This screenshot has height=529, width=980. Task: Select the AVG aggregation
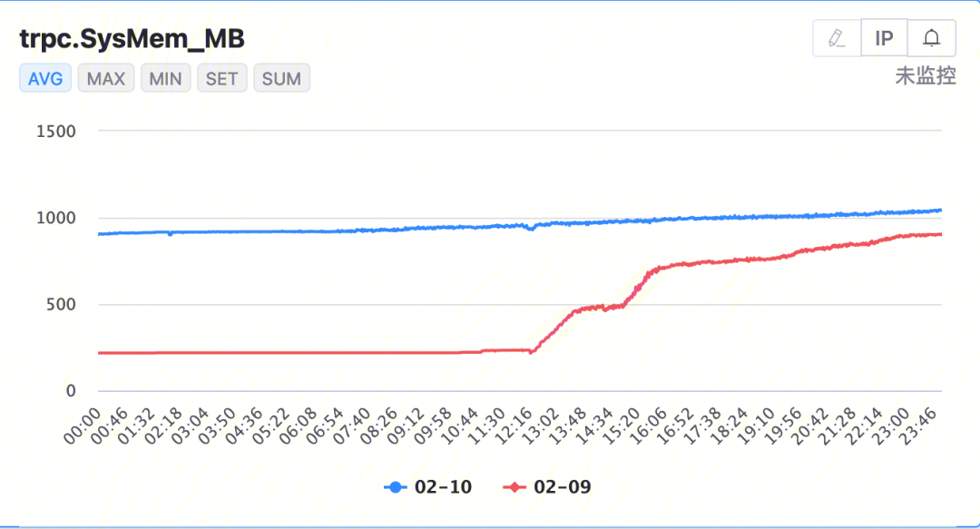tap(45, 78)
